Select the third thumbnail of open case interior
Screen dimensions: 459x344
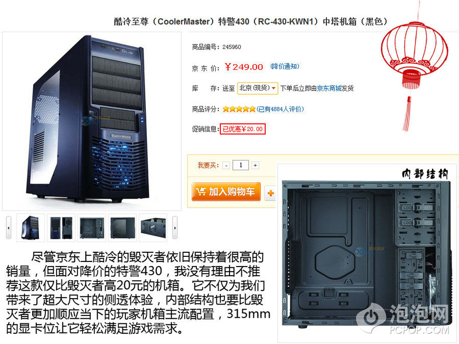[92, 227]
